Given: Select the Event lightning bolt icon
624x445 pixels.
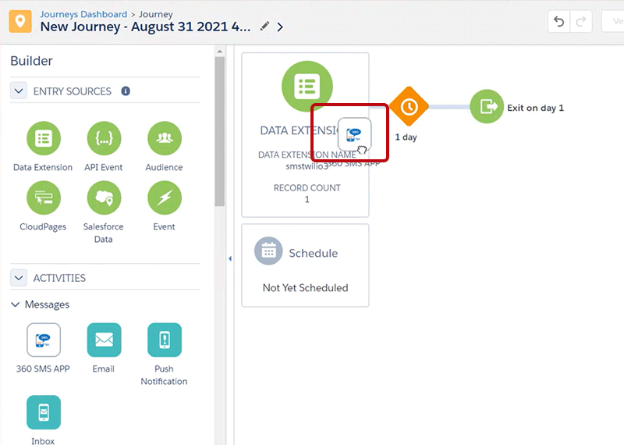Looking at the screenshot, I should (x=164, y=198).
